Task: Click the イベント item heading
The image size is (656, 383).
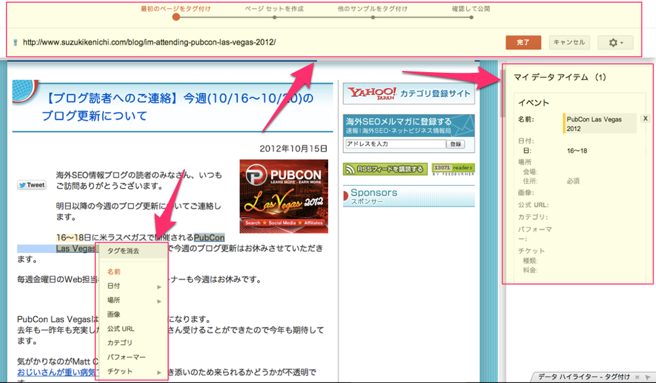Action: point(533,102)
